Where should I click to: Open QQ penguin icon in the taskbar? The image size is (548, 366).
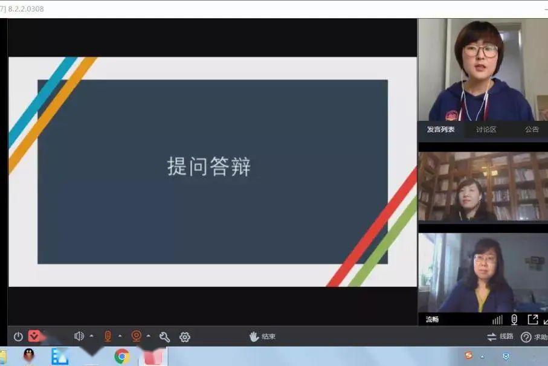coord(29,356)
